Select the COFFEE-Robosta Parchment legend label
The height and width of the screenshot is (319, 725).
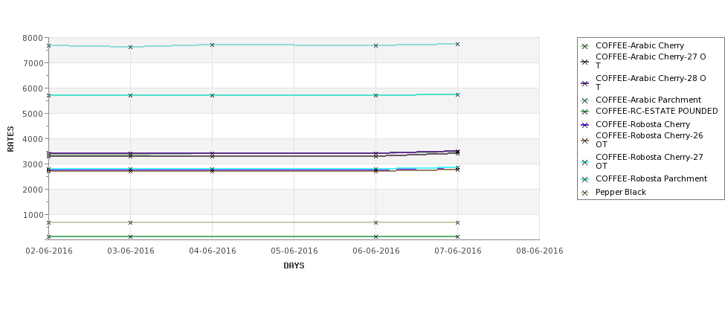coord(651,178)
